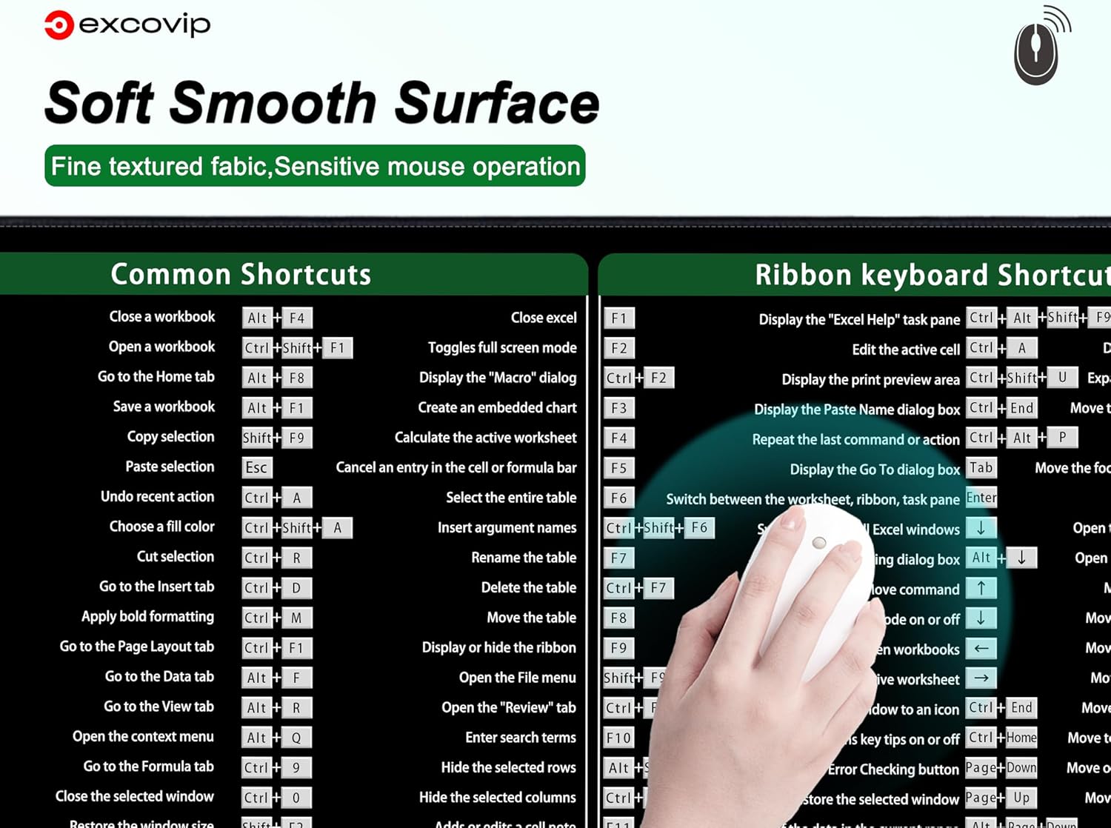The image size is (1111, 828).
Task: Click 'Open the File menu' label
Action: pos(518,678)
